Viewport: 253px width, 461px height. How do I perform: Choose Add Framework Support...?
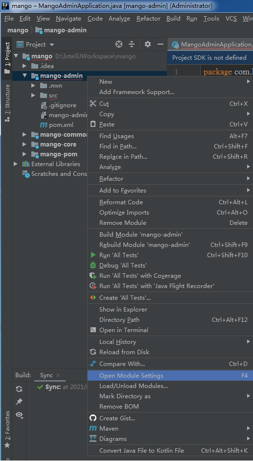coord(170,92)
